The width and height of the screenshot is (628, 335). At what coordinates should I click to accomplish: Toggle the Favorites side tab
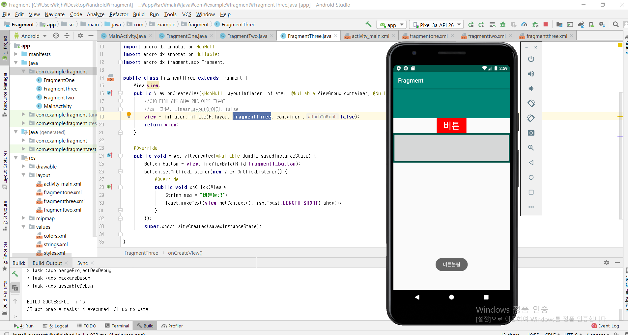pos(5,256)
